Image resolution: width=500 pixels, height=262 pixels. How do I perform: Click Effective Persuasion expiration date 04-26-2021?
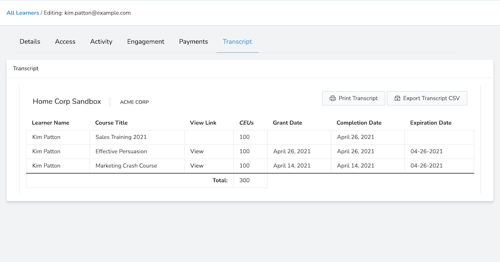pos(426,151)
